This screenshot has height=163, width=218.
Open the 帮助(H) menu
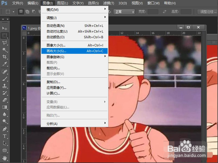170,3
